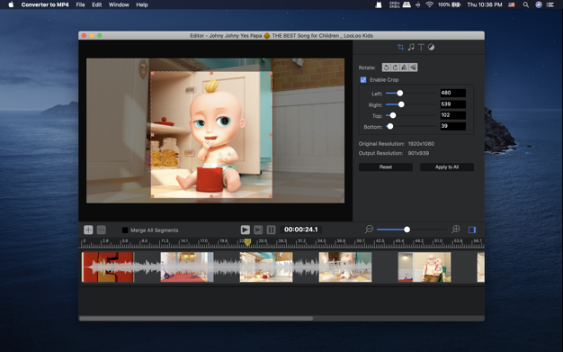Open the Audio music-note tab

411,47
